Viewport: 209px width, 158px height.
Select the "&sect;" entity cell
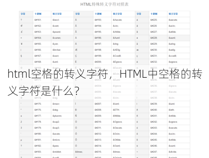point(62,56)
